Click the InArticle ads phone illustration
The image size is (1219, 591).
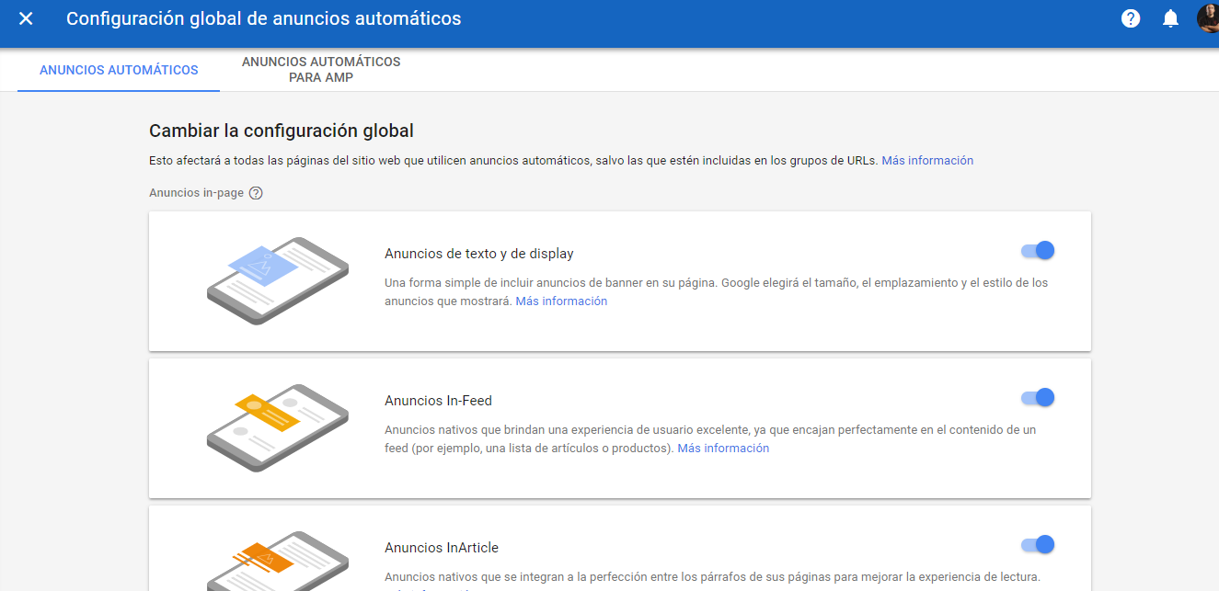[x=277, y=563]
